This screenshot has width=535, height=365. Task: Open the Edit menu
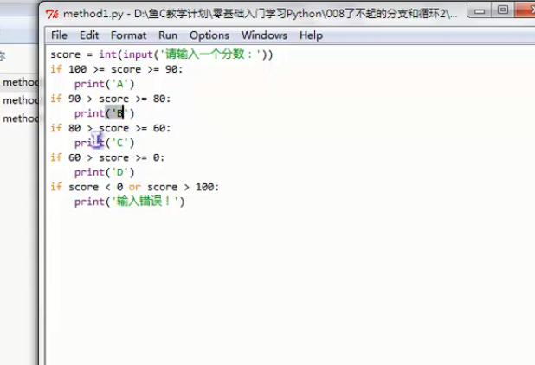pyautogui.click(x=89, y=35)
